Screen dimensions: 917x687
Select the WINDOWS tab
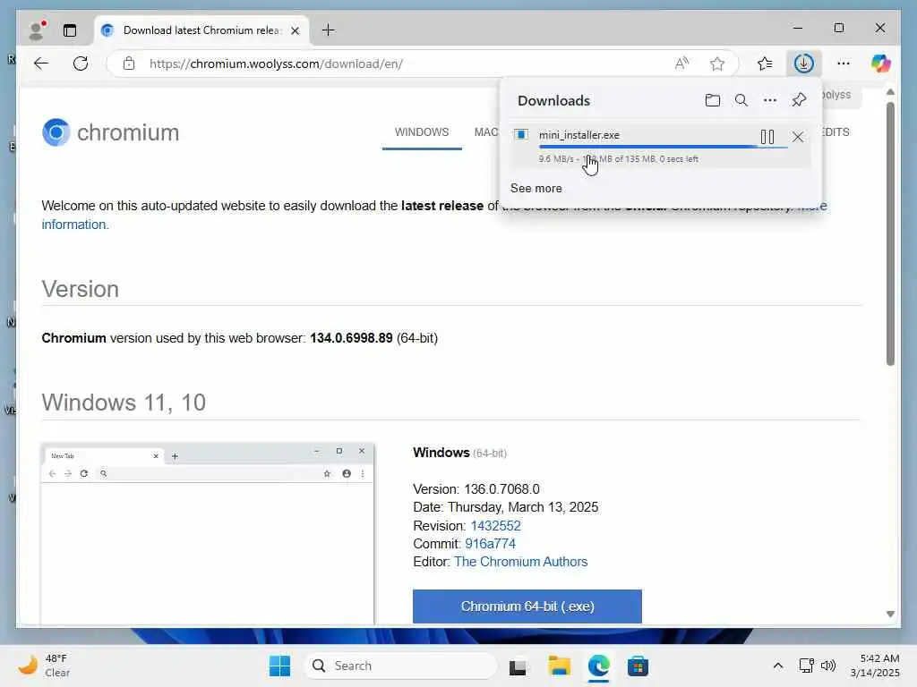click(x=422, y=132)
